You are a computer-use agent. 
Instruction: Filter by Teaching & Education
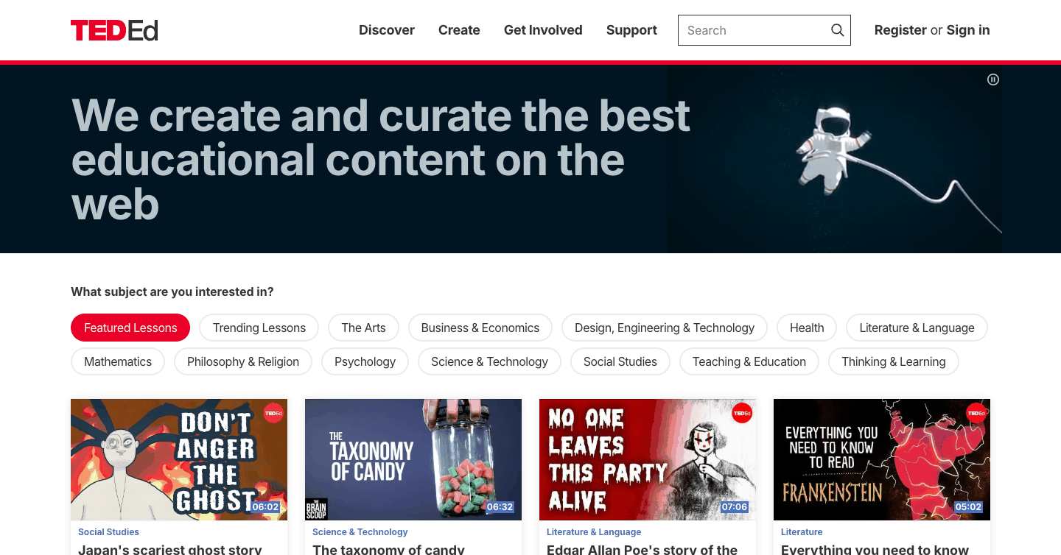[x=749, y=361]
